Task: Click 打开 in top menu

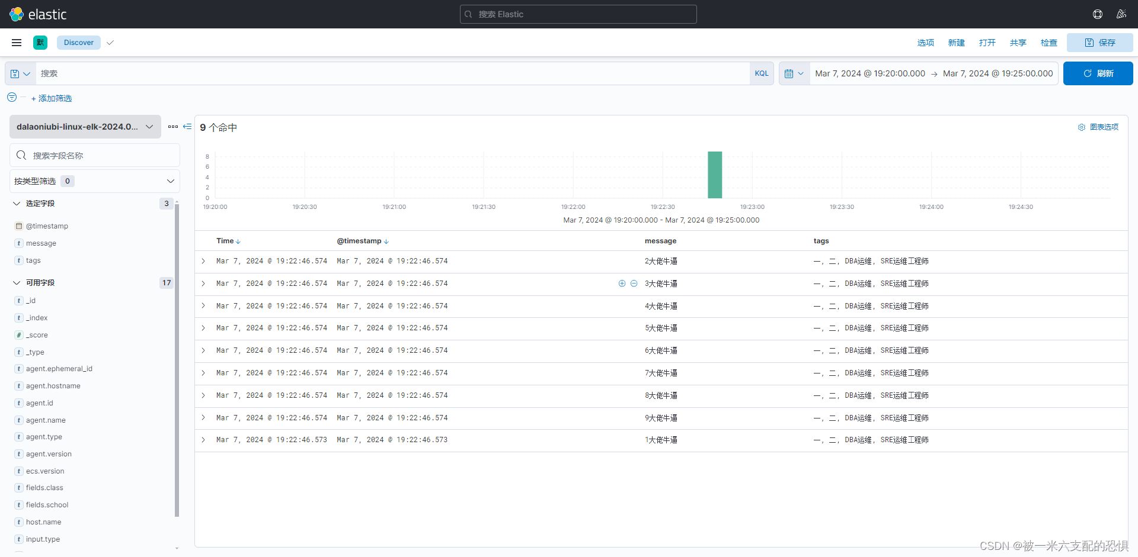Action: (x=987, y=43)
